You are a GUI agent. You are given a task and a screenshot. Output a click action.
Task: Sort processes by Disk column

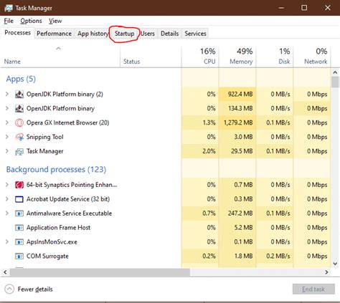click(275, 57)
